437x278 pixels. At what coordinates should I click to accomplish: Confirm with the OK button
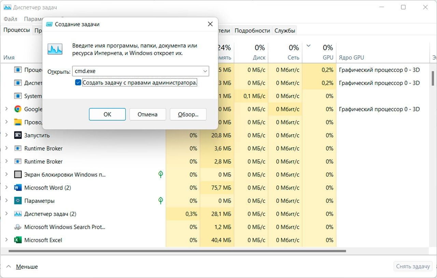point(107,114)
